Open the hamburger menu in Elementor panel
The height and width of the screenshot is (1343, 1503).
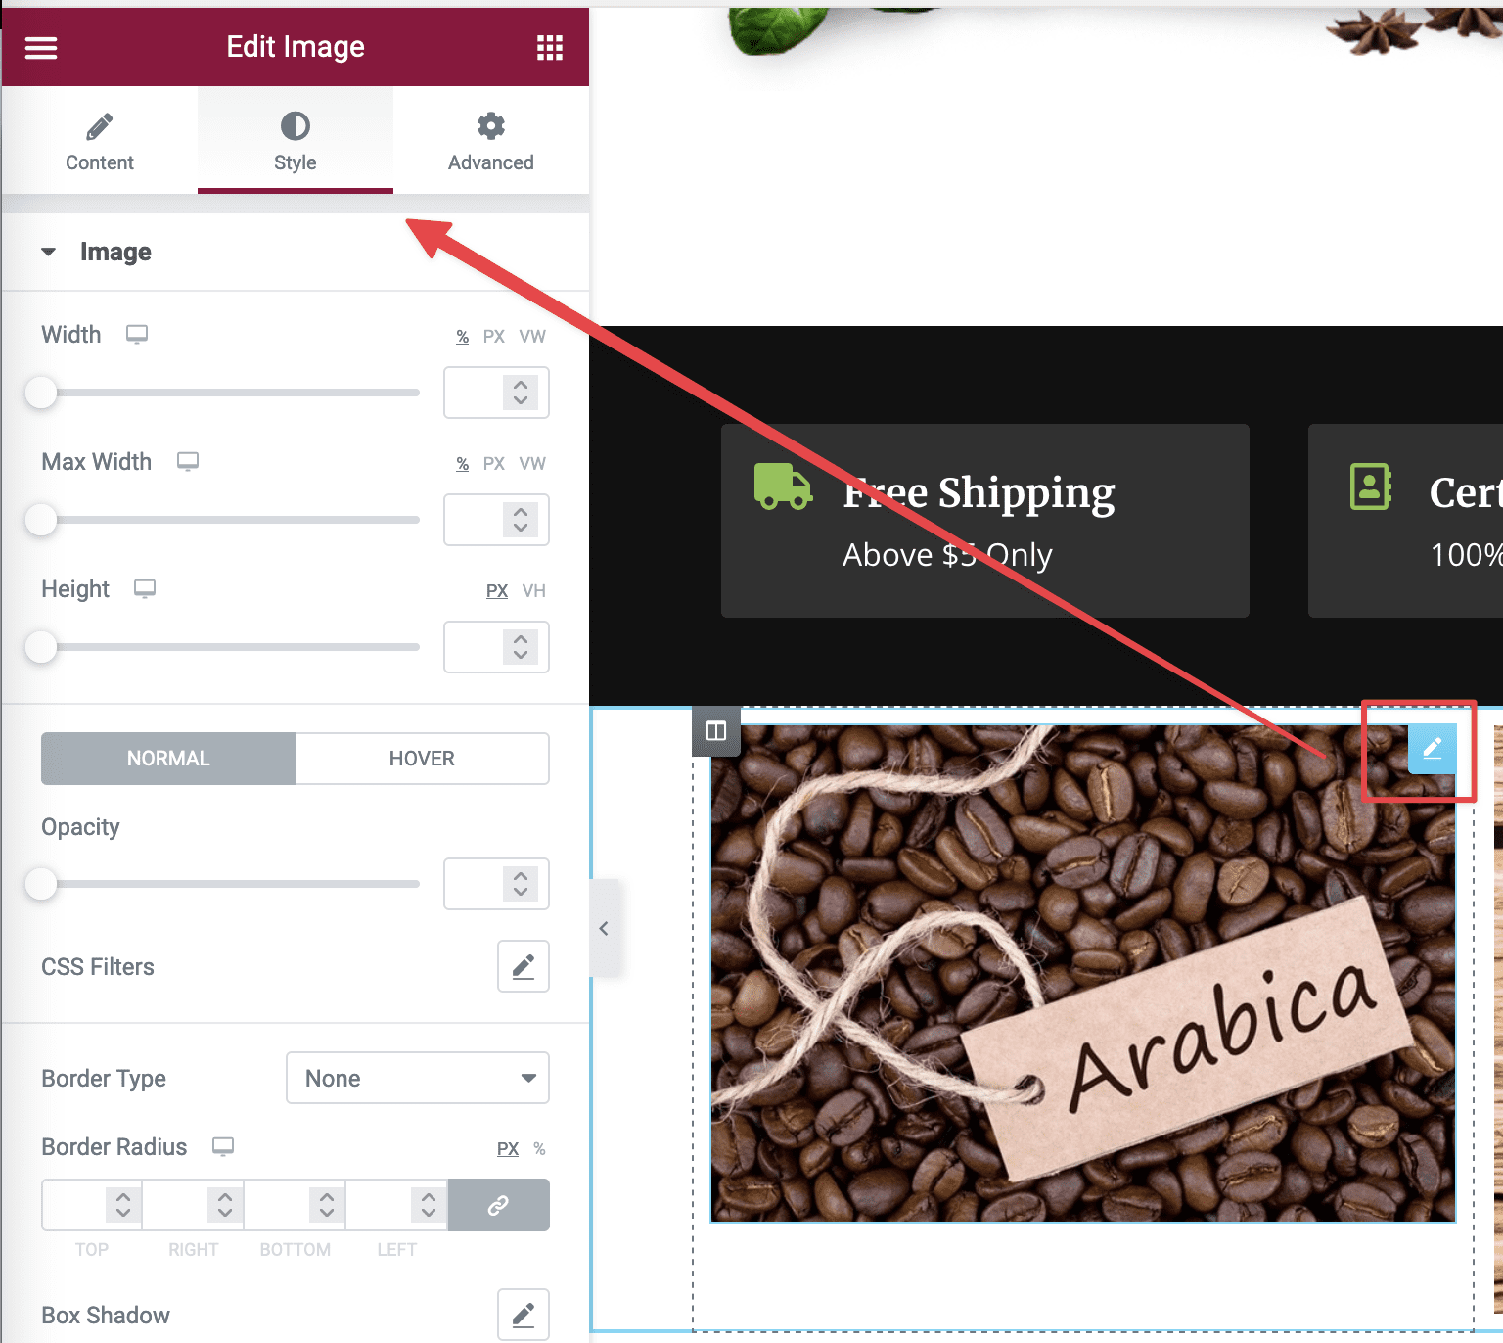point(41,47)
